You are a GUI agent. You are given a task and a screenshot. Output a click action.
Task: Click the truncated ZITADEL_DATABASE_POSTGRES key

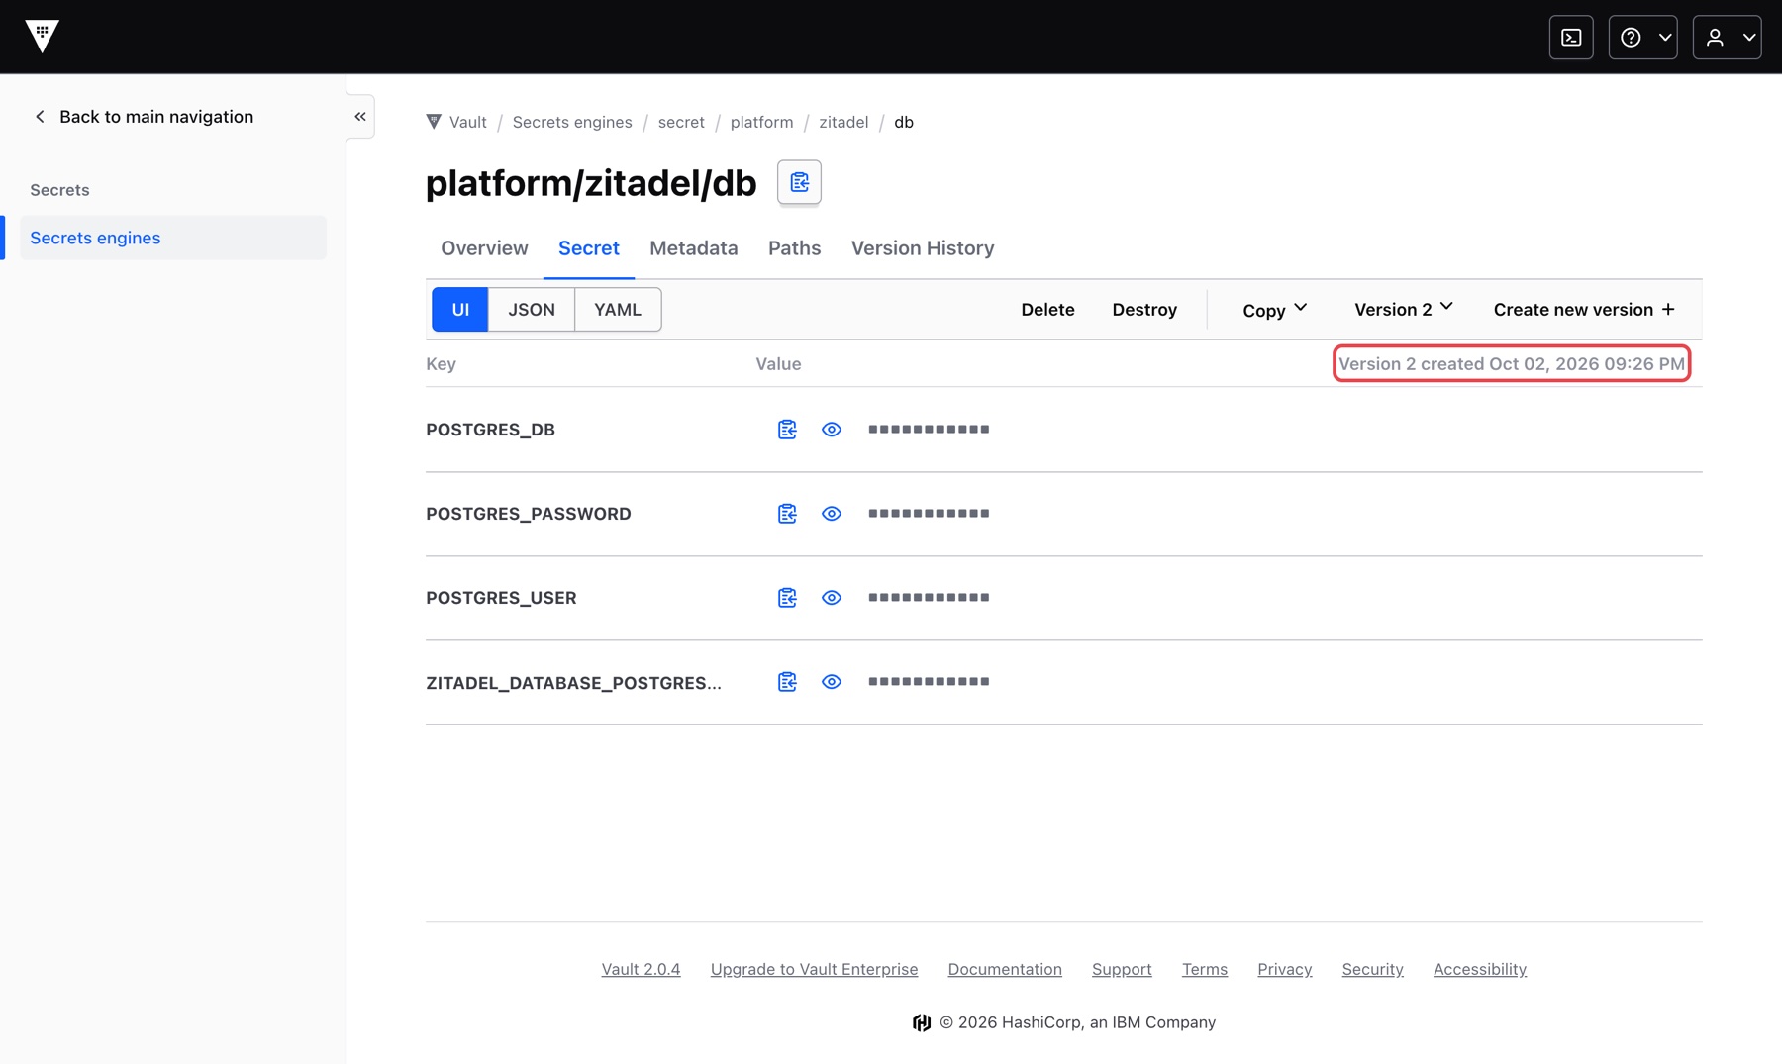click(x=573, y=683)
